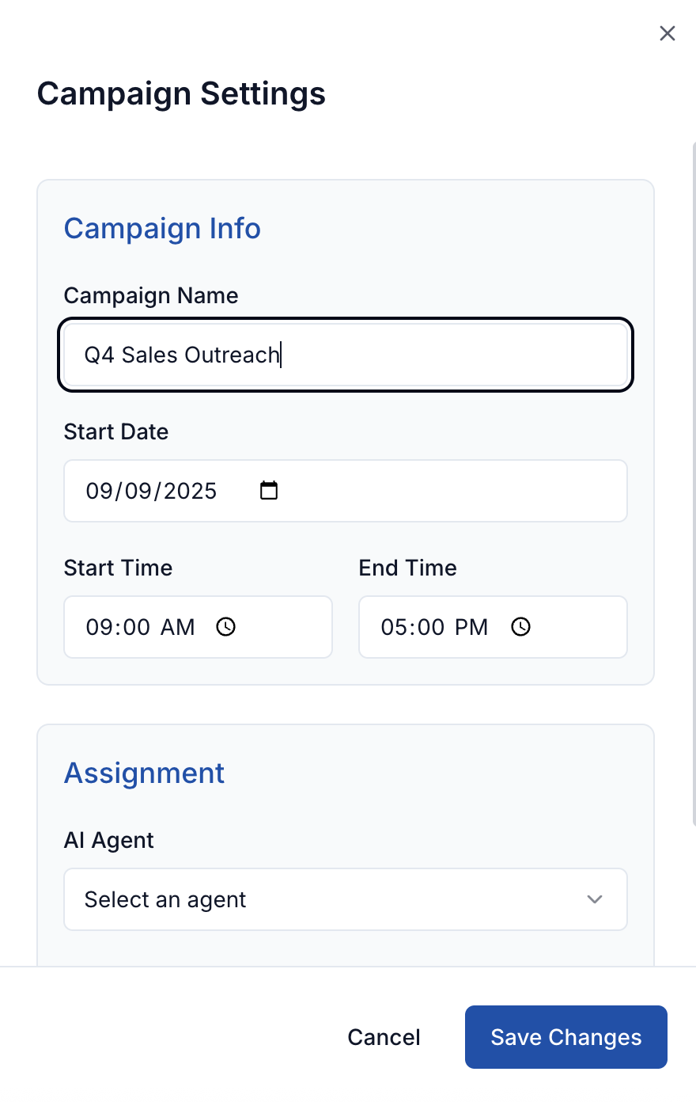Image resolution: width=696 pixels, height=1102 pixels.
Task: Expand the AI Agent chevron arrow
Action: (x=595, y=899)
